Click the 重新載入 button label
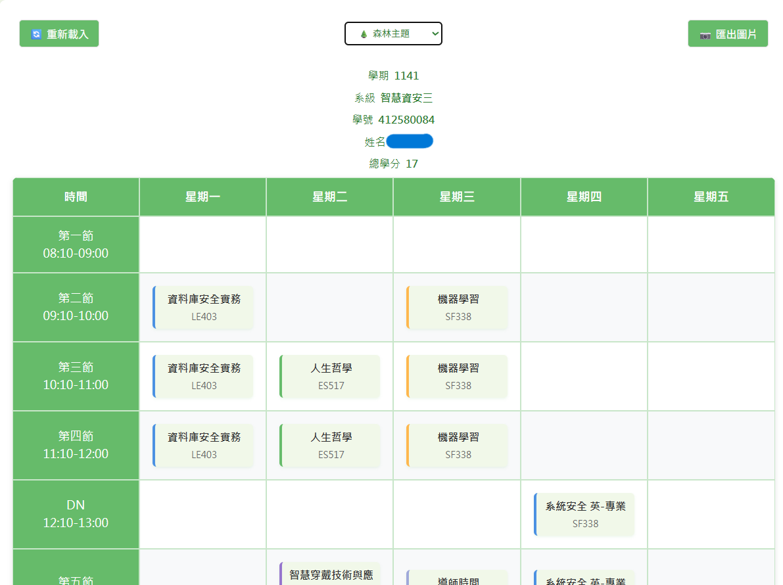This screenshot has width=783, height=585. [68, 34]
